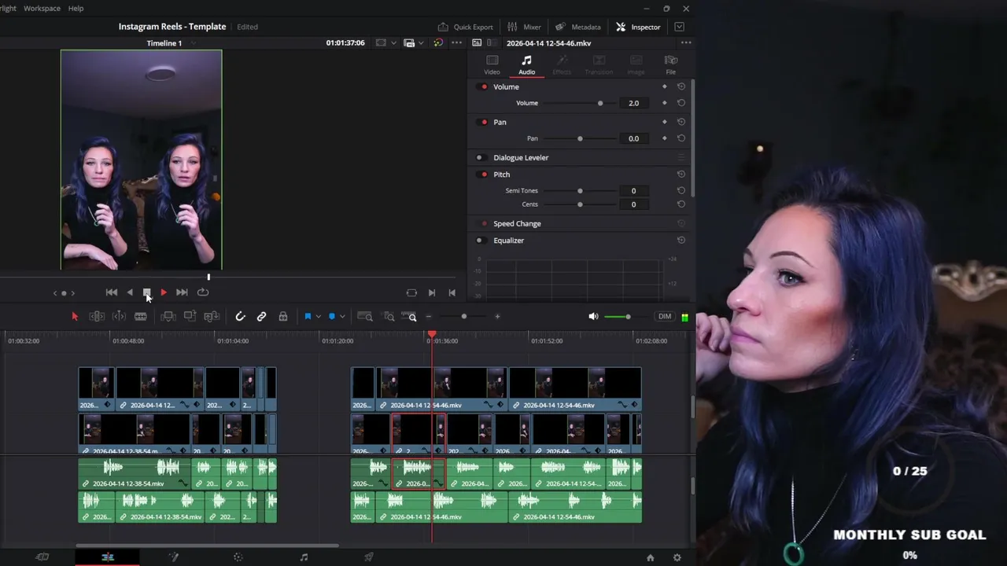Image resolution: width=1007 pixels, height=566 pixels.
Task: Adjust the Volume slider handle
Action: click(600, 103)
